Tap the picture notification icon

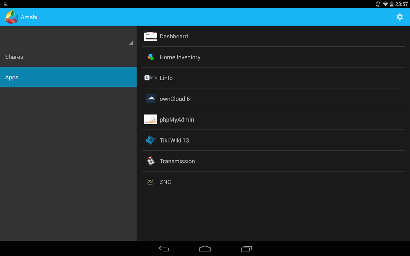coord(6,4)
